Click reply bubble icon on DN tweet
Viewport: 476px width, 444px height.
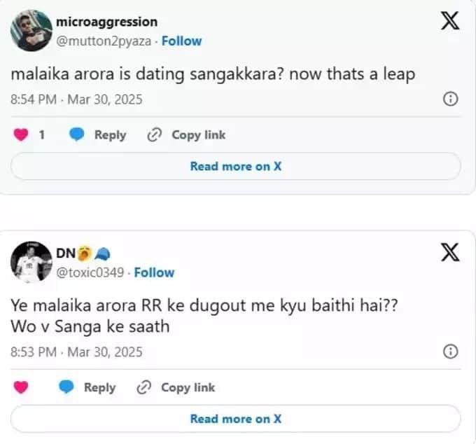pos(67,387)
